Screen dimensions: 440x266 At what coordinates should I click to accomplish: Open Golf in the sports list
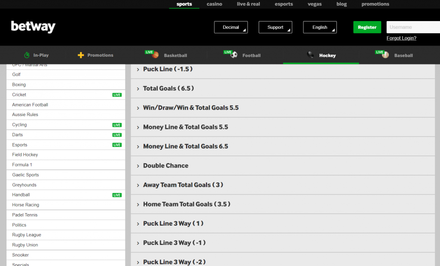coord(66,75)
